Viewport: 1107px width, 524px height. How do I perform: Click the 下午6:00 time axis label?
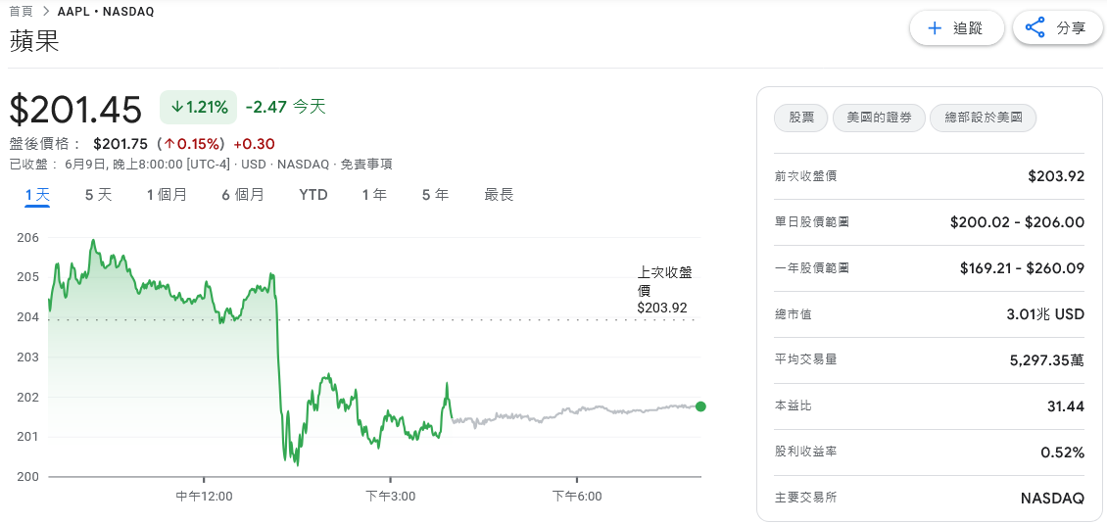[x=577, y=497]
